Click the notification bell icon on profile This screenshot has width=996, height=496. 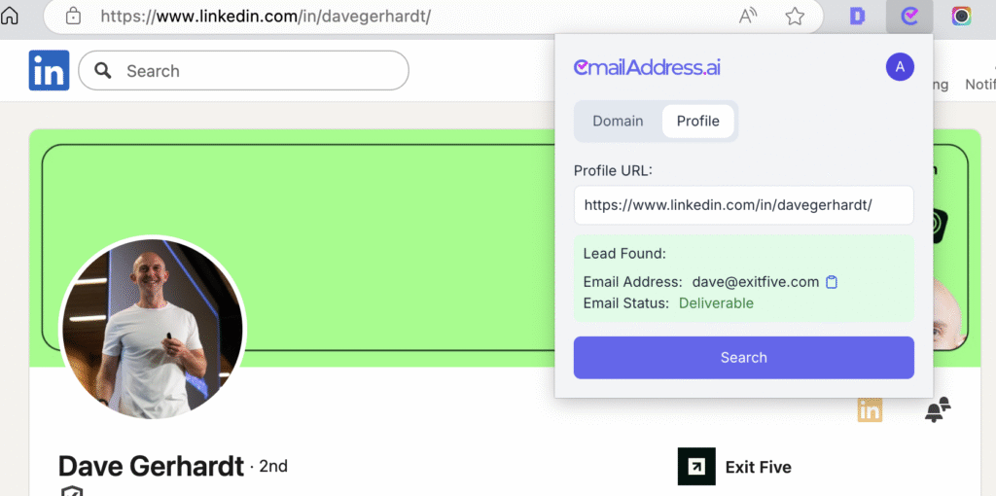tap(937, 409)
